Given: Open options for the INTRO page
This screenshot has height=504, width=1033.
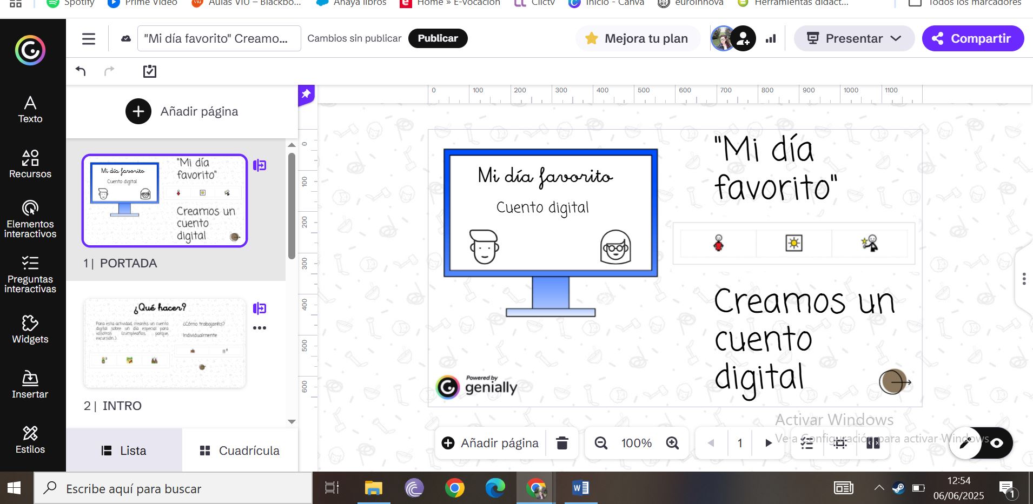Looking at the screenshot, I should point(260,328).
